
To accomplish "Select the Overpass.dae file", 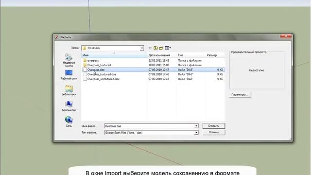I will 153,70.
